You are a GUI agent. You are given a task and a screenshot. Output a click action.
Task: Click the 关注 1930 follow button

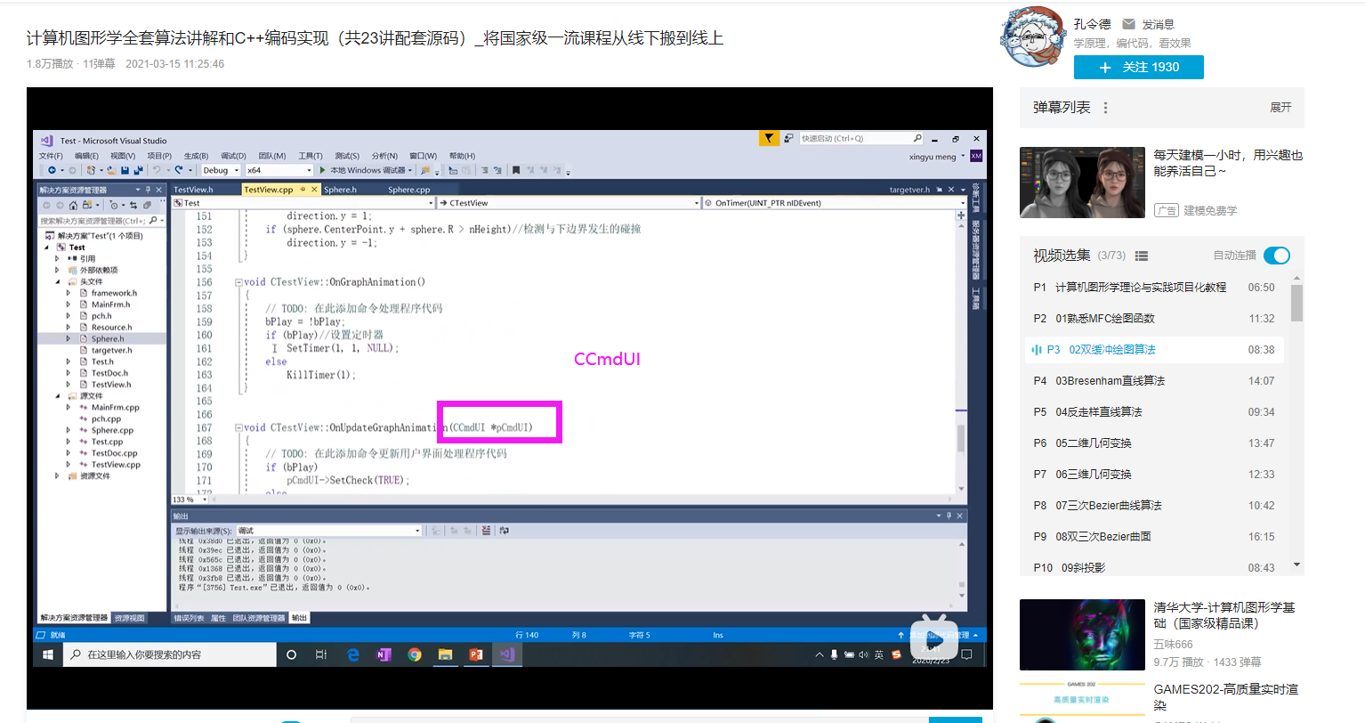click(x=1138, y=67)
